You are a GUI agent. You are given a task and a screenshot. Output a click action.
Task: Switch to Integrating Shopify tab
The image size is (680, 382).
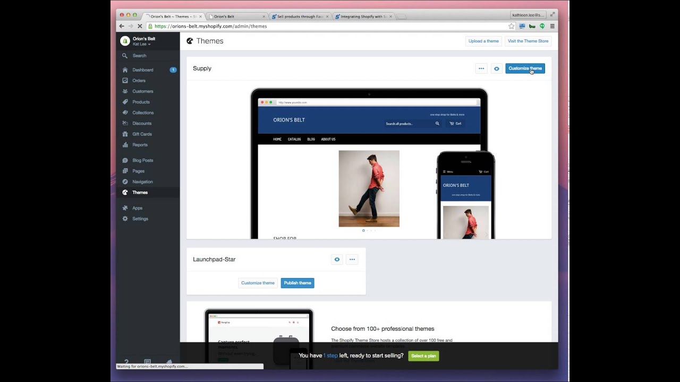pyautogui.click(x=363, y=16)
